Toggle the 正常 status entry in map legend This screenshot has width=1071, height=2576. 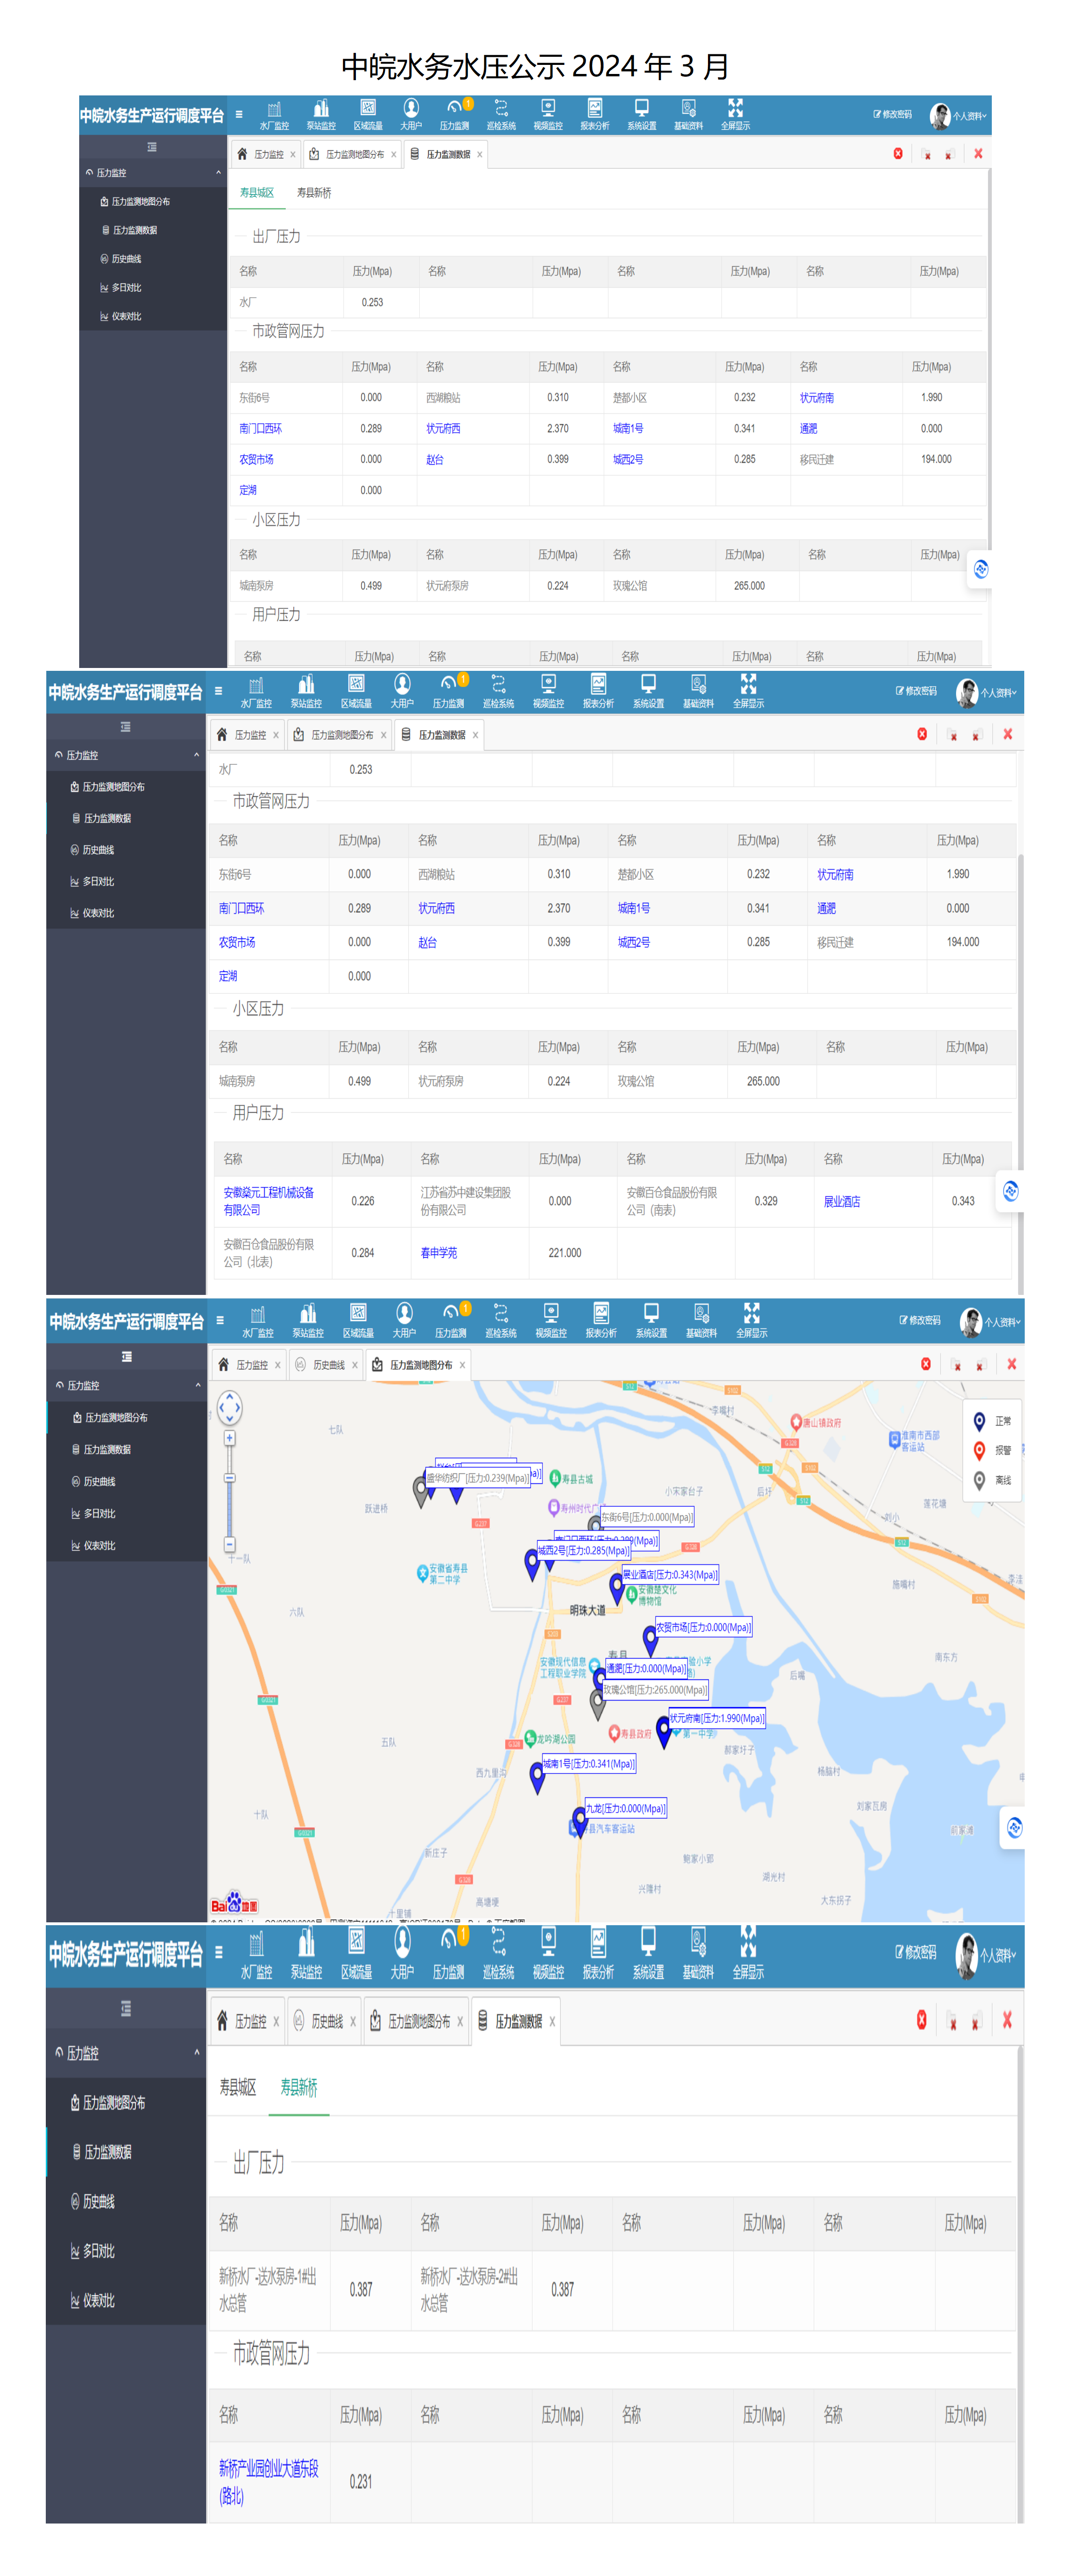coord(992,1421)
